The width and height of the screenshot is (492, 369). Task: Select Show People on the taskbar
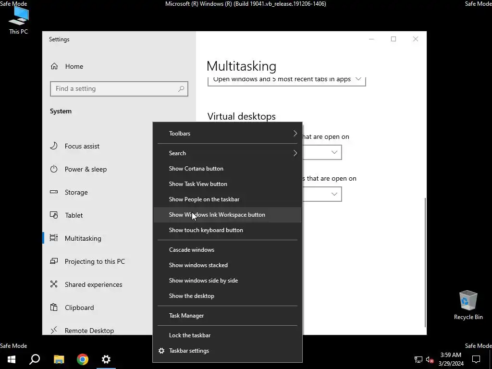pos(227,199)
